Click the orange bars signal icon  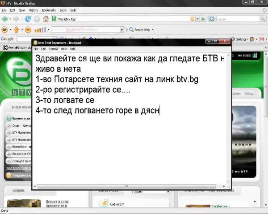point(40,30)
